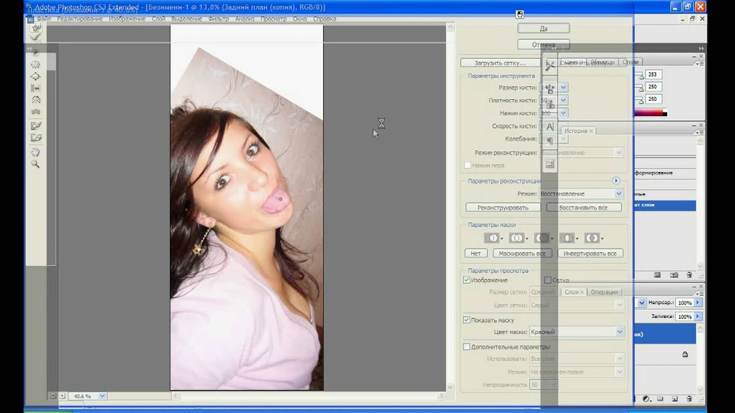Select the Mirror tool
The image size is (735, 413).
click(x=36, y=100)
